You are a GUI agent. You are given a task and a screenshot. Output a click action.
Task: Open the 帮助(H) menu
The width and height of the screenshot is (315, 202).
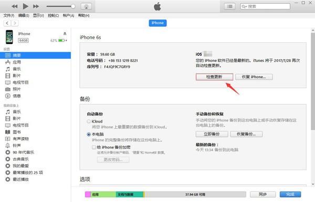point(83,15)
